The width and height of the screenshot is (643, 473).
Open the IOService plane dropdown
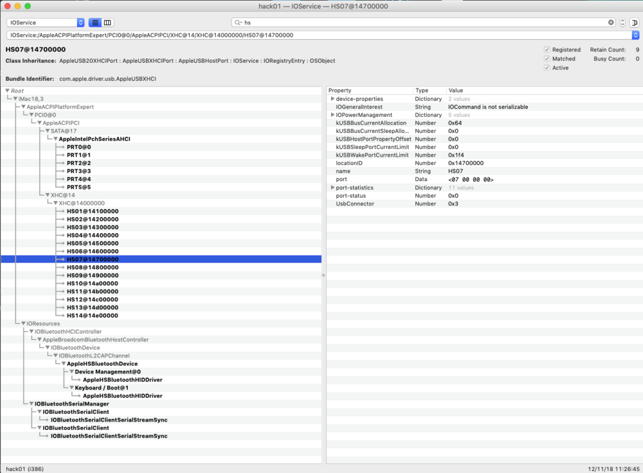pos(45,22)
